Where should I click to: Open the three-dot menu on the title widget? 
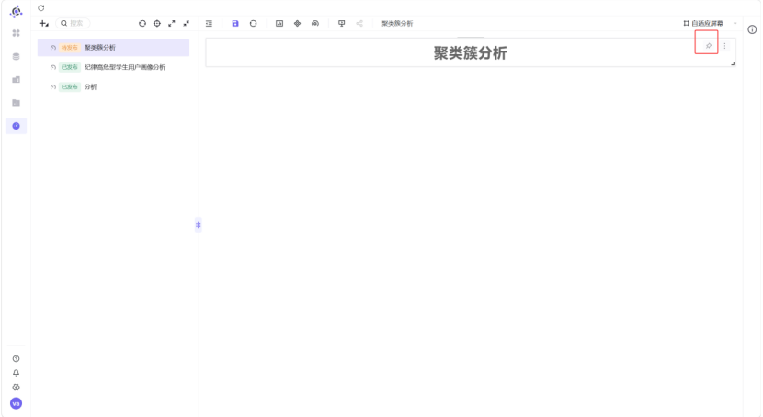click(724, 46)
